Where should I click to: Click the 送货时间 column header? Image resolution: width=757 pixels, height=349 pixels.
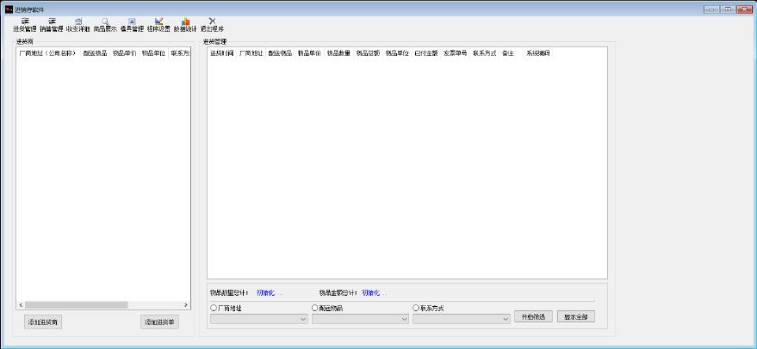(222, 53)
